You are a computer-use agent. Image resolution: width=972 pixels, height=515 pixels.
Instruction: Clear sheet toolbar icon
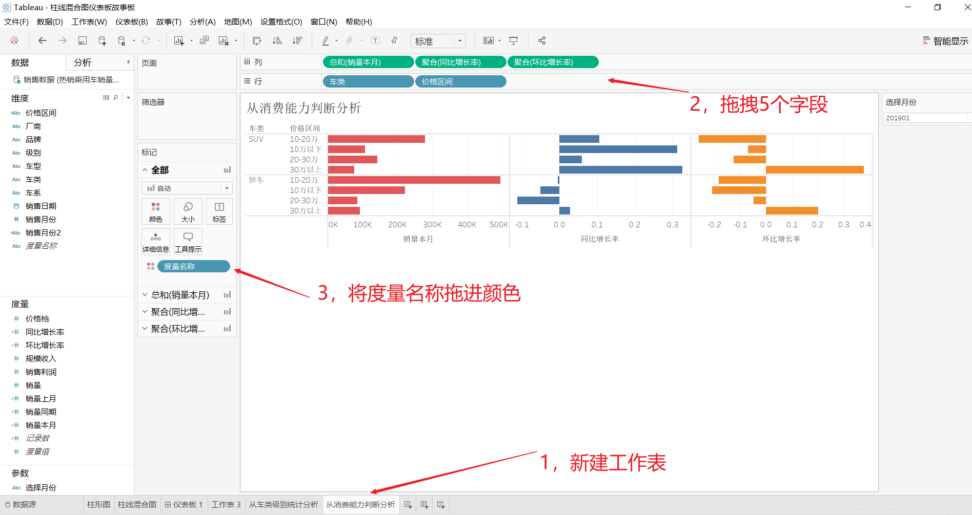point(224,40)
